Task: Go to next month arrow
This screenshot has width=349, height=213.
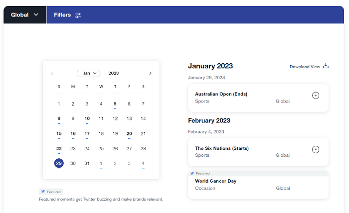Action: tap(150, 73)
